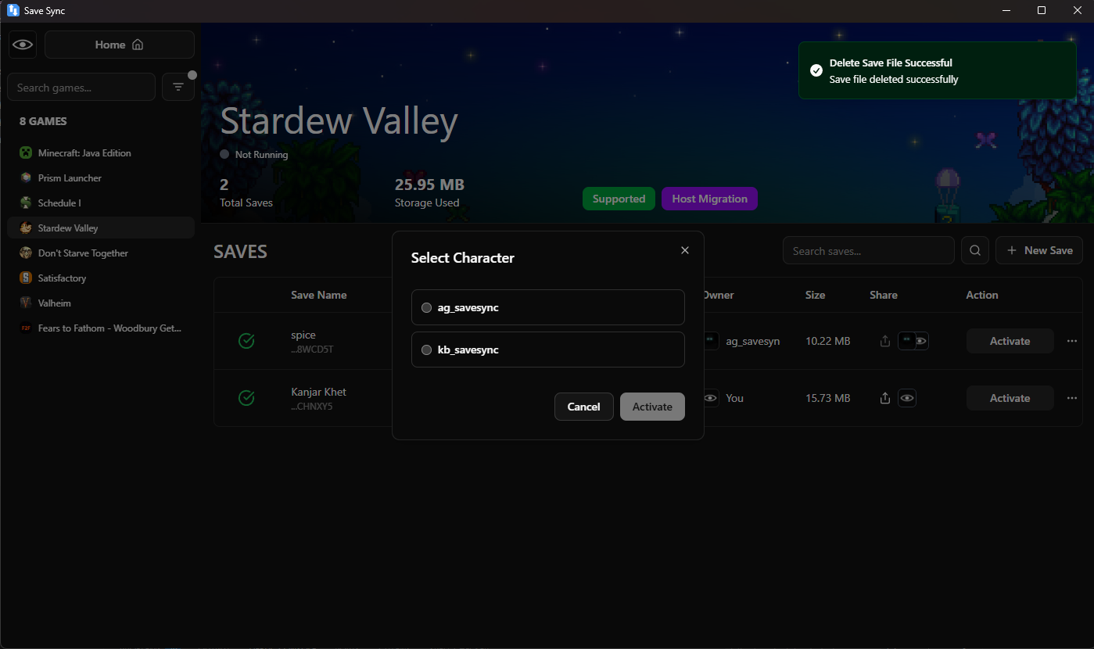1094x649 pixels.
Task: Focus the Search saves input field
Action: coord(869,251)
